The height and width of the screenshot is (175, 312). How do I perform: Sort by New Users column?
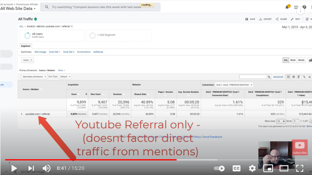tap(96, 94)
